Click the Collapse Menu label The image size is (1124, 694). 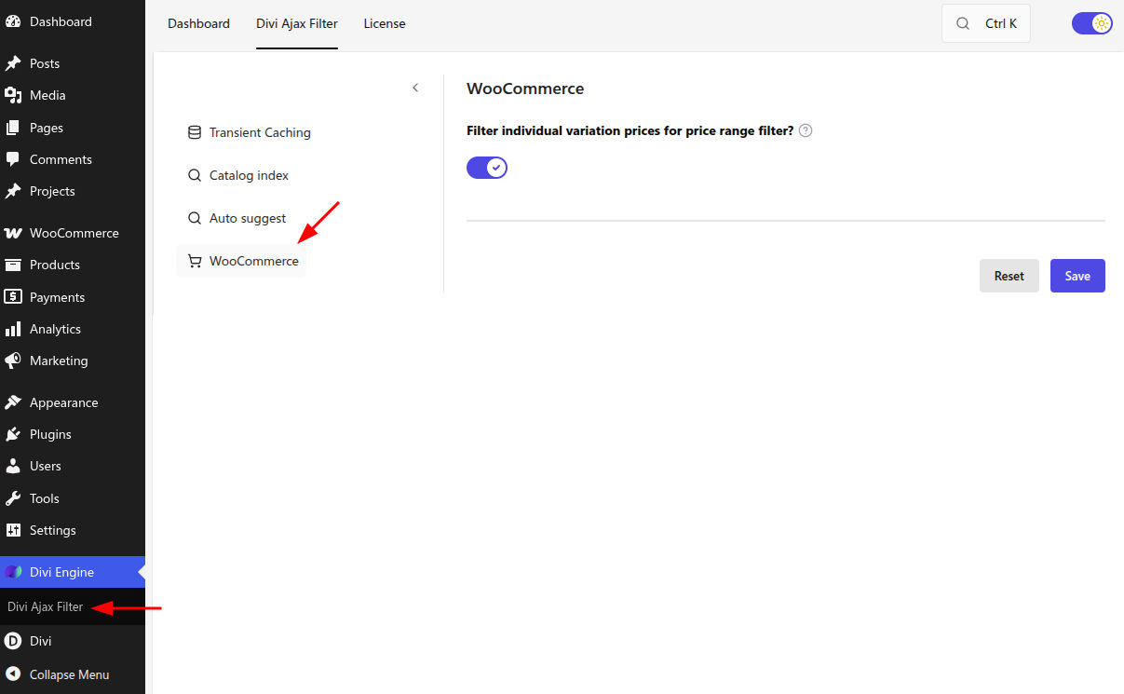(69, 674)
